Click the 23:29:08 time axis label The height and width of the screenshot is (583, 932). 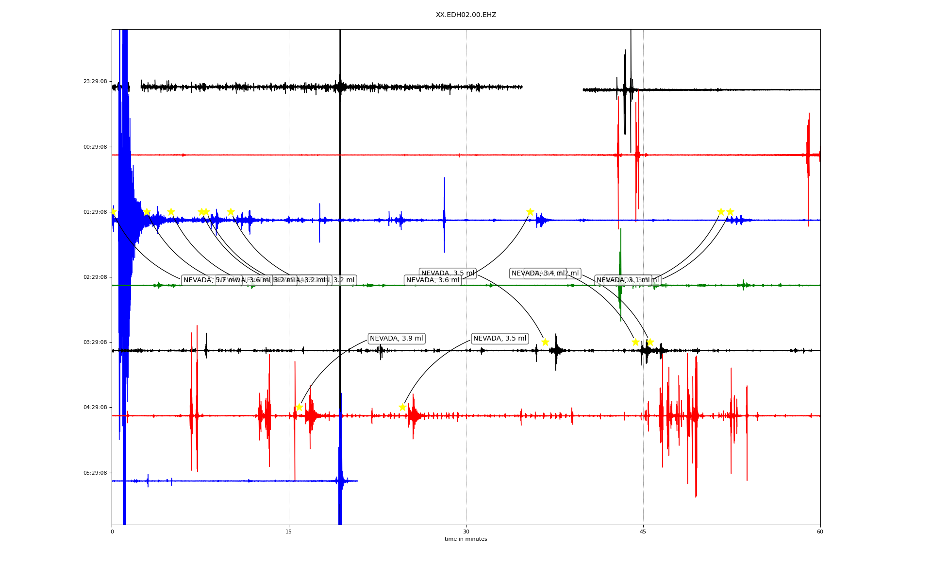click(x=95, y=82)
